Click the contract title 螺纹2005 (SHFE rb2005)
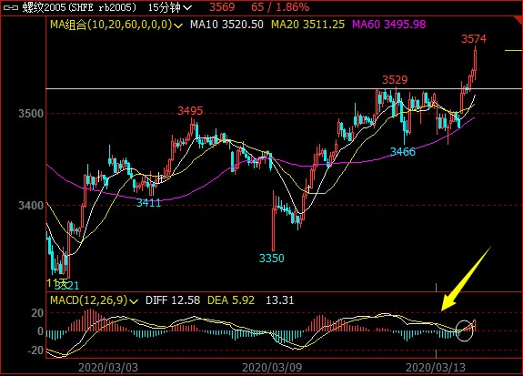 [79, 7]
